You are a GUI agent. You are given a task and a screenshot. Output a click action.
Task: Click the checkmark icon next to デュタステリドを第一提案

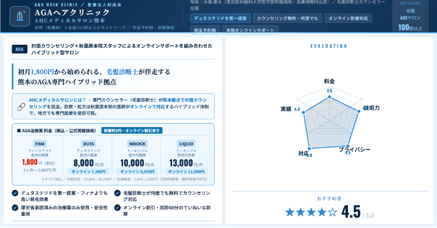click(x=14, y=193)
